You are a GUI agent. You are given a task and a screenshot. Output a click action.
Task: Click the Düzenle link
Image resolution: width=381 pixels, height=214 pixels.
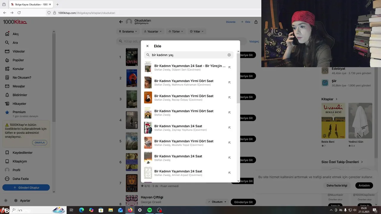[x=231, y=22]
